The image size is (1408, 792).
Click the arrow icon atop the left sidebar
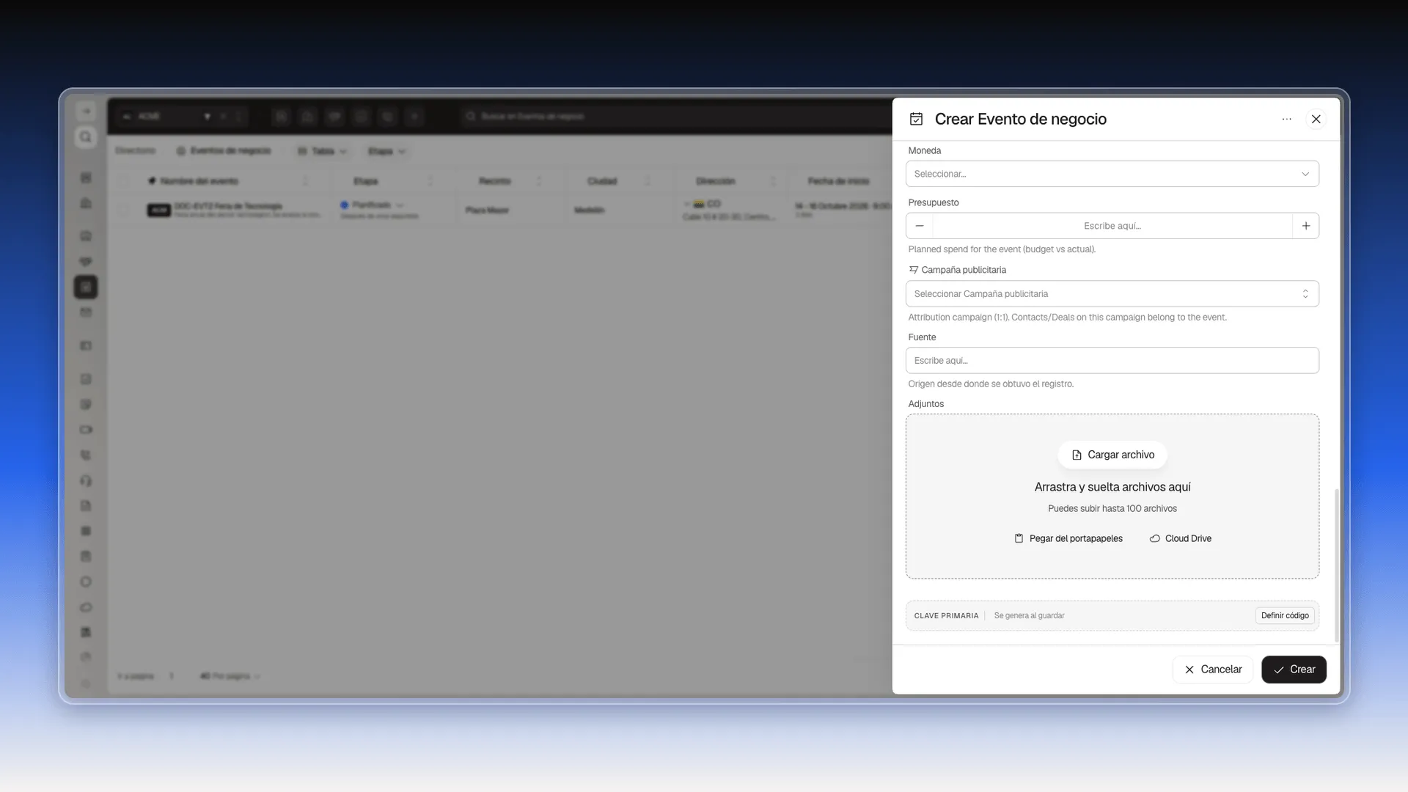click(86, 111)
